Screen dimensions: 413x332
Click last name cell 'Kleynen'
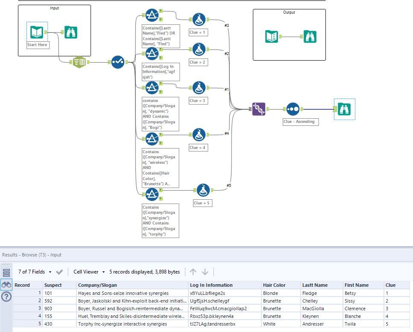(322, 316)
